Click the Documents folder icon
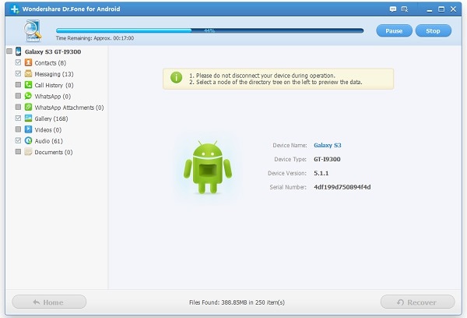The image size is (467, 318). coord(28,151)
